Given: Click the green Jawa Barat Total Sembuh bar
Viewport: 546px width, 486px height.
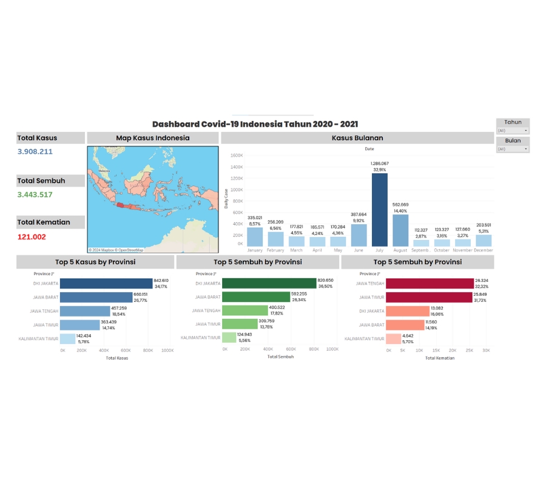Looking at the screenshot, I should [256, 296].
